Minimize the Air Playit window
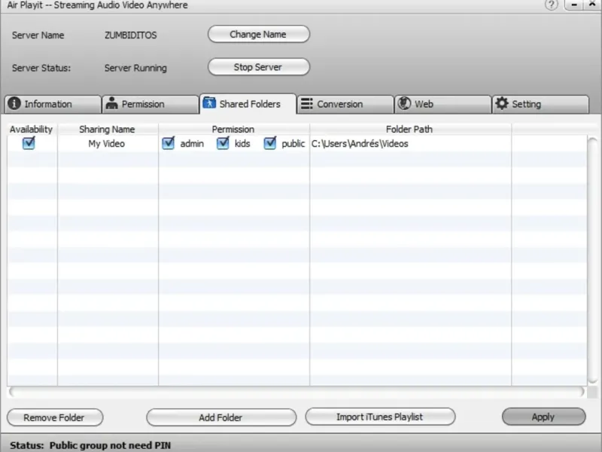This screenshot has height=452, width=602. click(x=573, y=5)
